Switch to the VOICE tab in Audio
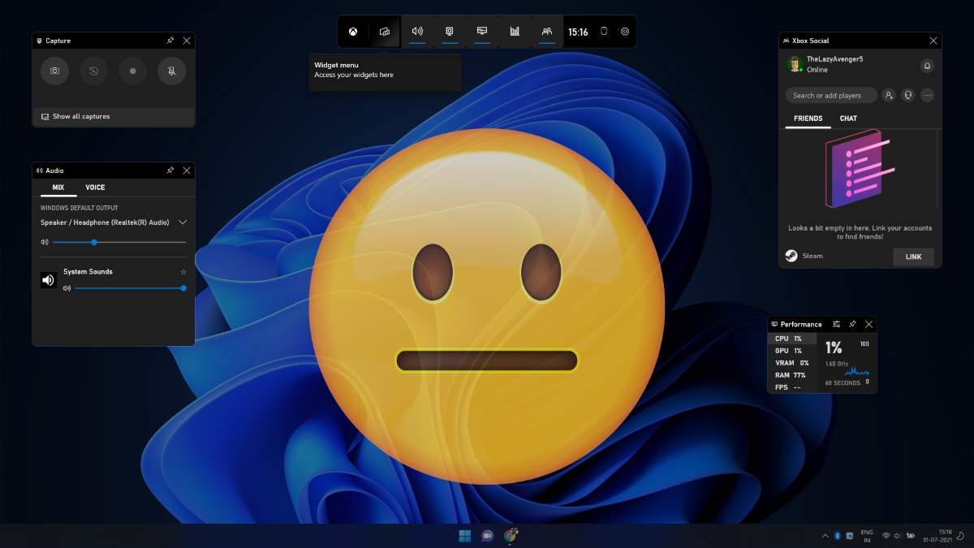 click(x=95, y=187)
